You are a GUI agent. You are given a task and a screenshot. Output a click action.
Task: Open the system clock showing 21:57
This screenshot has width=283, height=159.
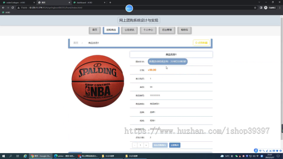pyautogui.click(x=270, y=156)
